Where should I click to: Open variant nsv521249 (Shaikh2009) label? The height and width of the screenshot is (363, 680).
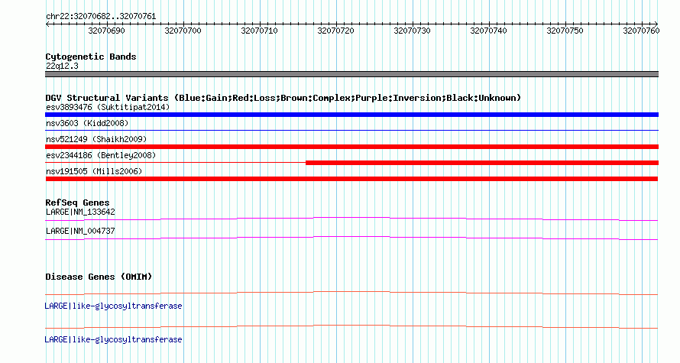click(96, 139)
